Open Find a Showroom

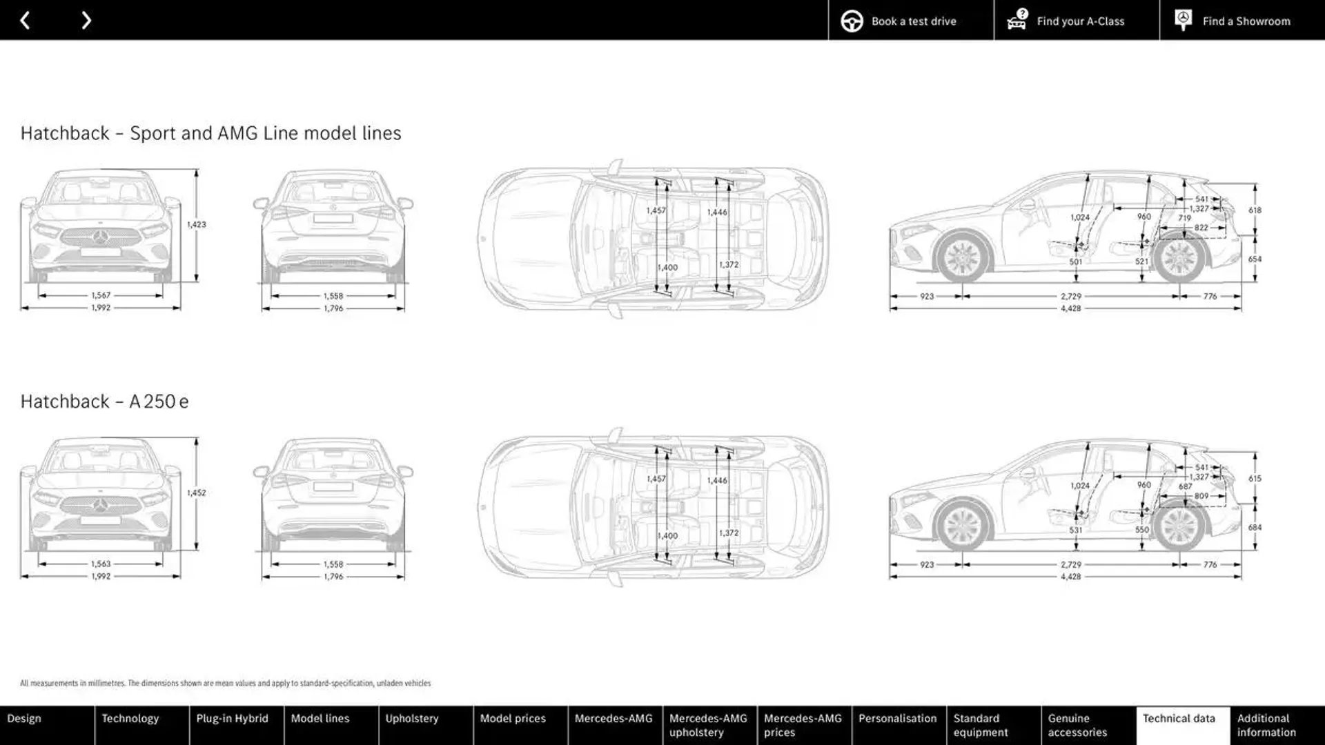tap(1242, 21)
